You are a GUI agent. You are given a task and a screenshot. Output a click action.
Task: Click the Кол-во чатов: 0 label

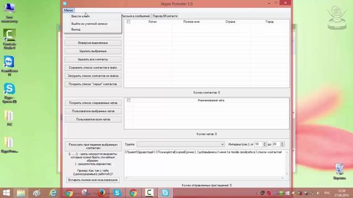click(207, 134)
